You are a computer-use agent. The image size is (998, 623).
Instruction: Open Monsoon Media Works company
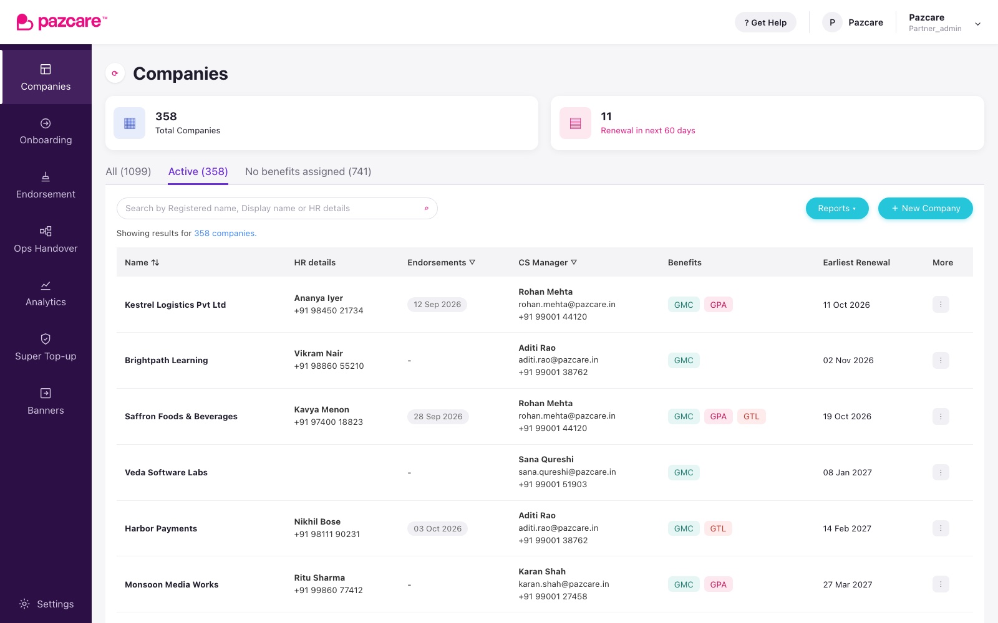(172, 584)
